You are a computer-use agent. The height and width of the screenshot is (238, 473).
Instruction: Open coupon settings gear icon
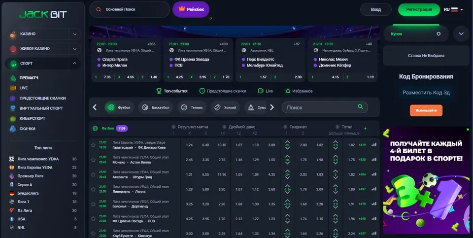pos(439,34)
